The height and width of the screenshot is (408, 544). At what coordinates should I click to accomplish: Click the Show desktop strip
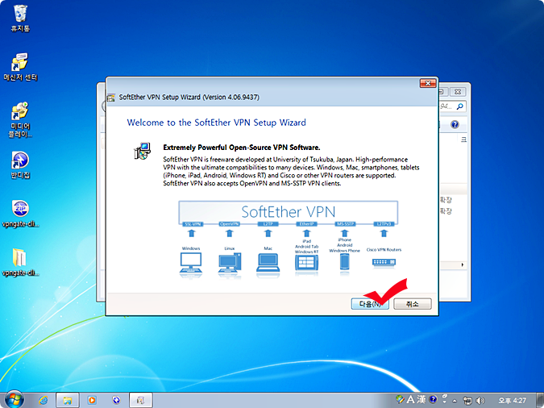pyautogui.click(x=540, y=401)
